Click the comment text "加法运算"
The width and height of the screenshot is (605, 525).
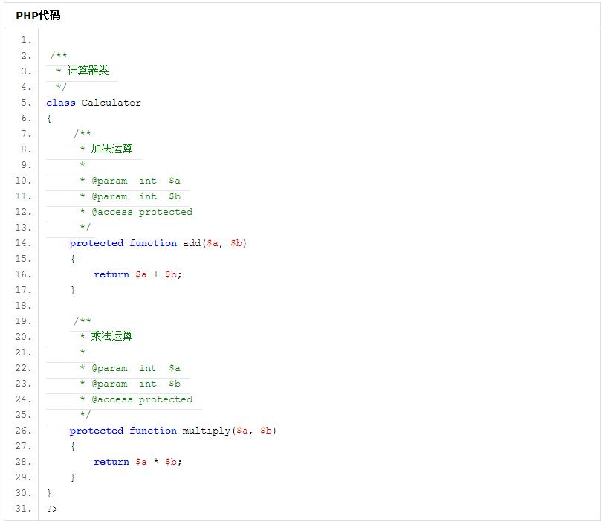click(111, 149)
